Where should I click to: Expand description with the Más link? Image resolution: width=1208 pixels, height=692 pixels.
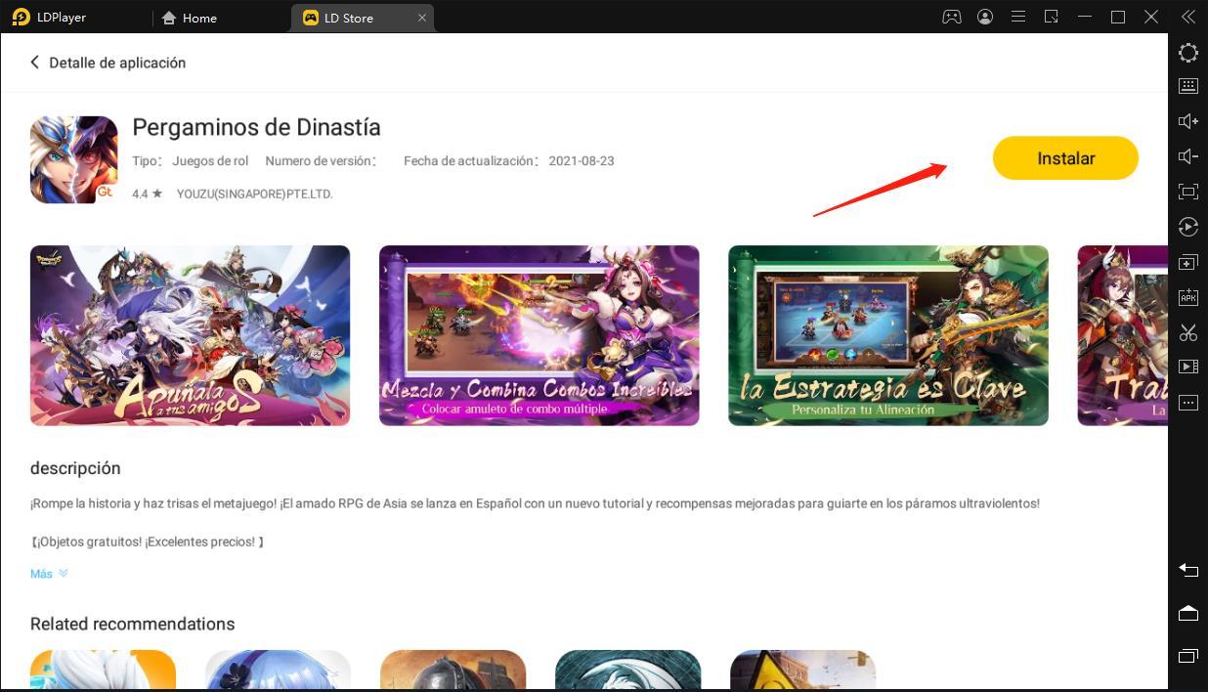click(x=49, y=574)
